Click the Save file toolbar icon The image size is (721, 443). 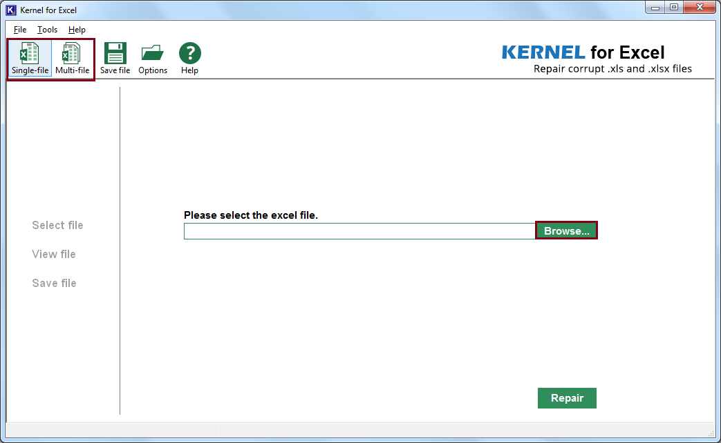tap(115, 58)
